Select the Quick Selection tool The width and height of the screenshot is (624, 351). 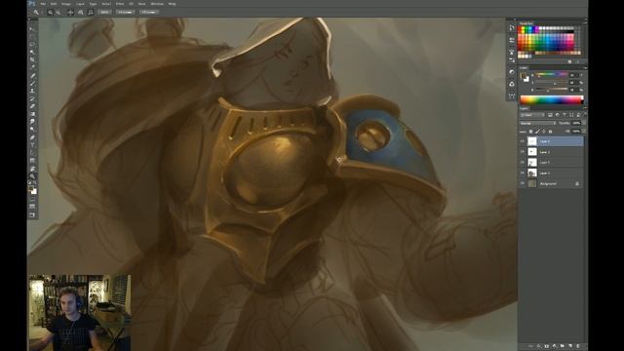32,52
